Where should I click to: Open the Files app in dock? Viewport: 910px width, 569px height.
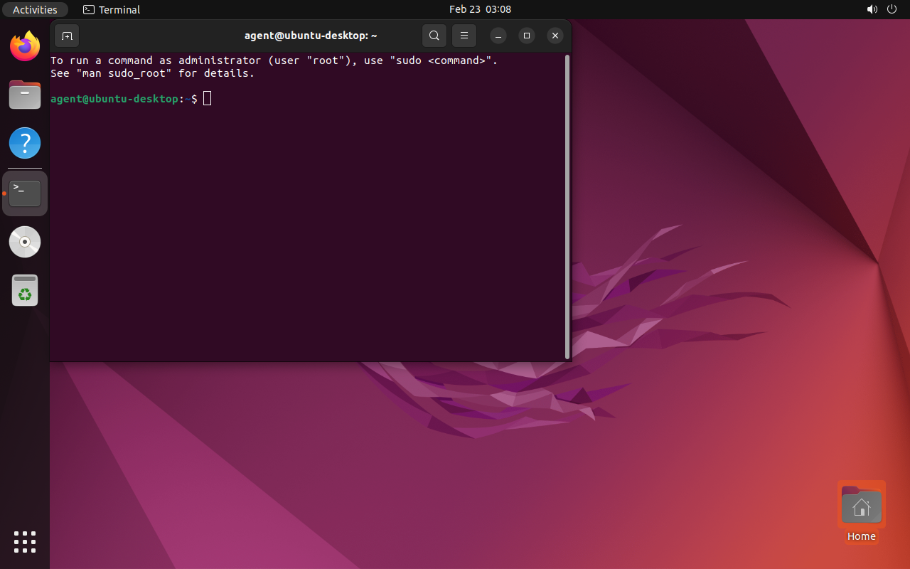25,95
